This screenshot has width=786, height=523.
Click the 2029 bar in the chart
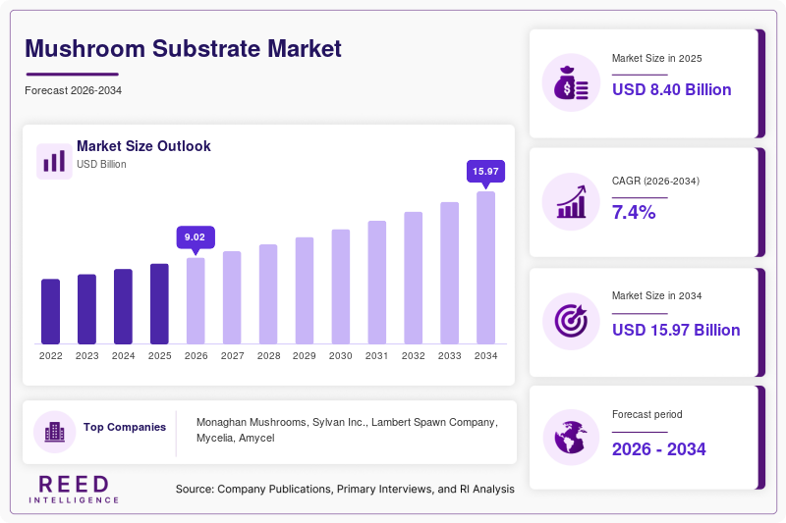click(x=305, y=290)
